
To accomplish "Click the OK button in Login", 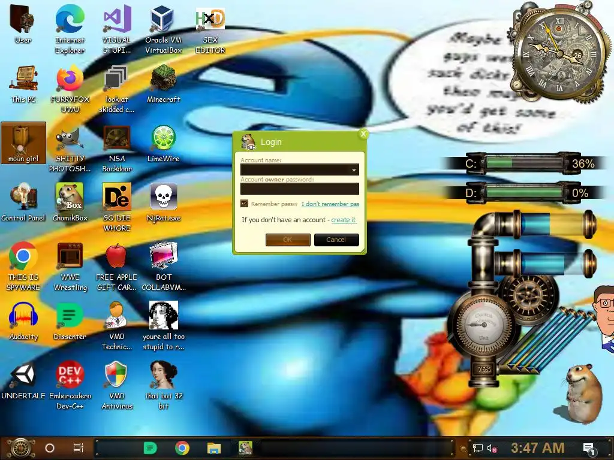I will [288, 240].
